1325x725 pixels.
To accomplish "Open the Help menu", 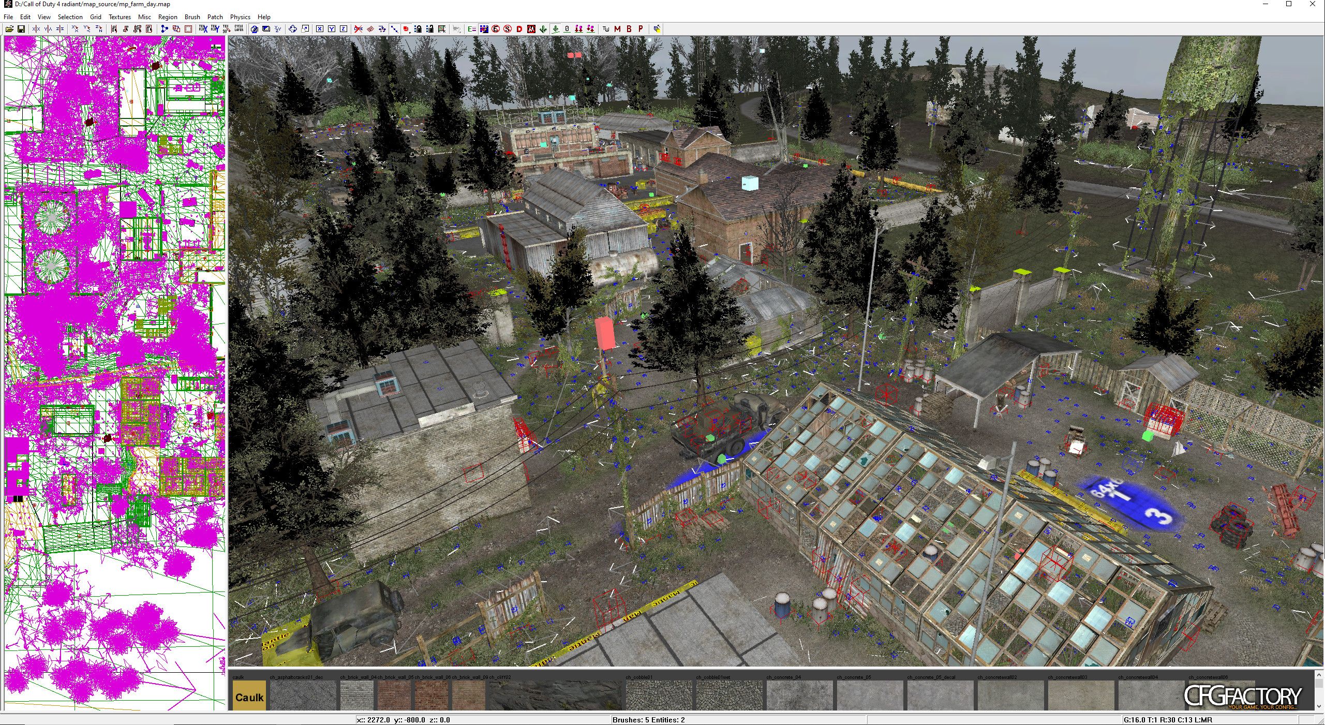I will pos(264,17).
